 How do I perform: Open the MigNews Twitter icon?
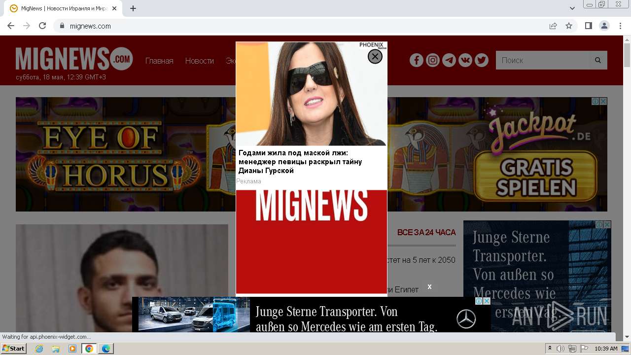482,60
